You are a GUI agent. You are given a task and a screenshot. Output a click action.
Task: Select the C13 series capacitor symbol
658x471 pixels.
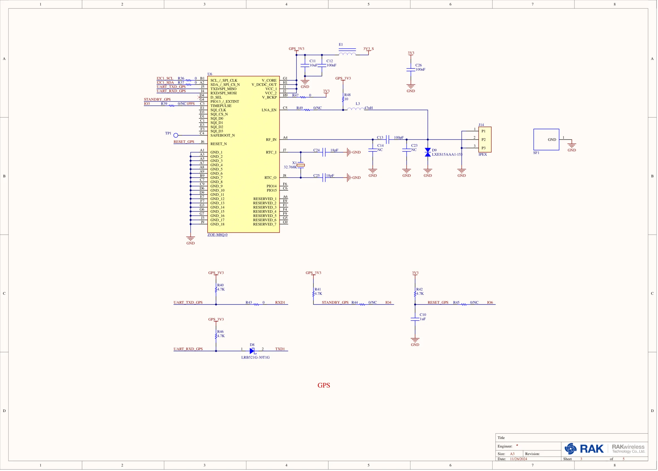click(x=388, y=140)
